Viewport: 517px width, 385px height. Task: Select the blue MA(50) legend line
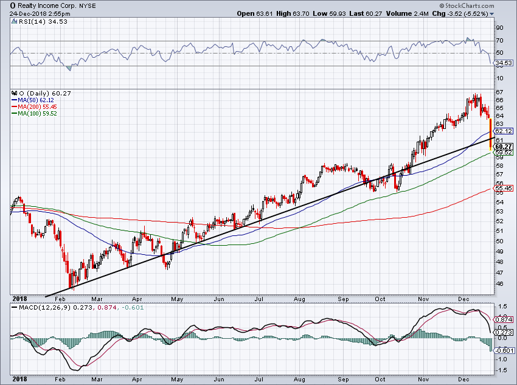[x=14, y=100]
